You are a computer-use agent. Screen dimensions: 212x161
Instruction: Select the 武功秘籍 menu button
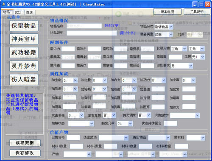pos(24,53)
